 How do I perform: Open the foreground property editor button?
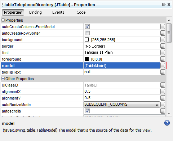tap(163, 59)
